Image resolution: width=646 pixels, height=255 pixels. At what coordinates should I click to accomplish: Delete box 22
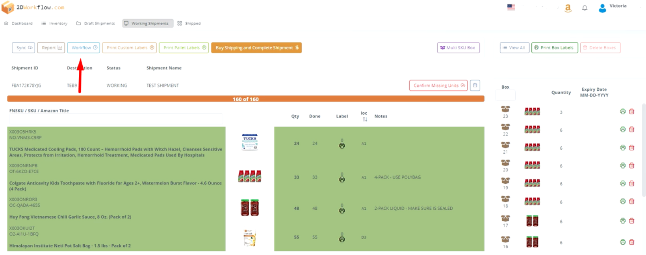point(632,129)
